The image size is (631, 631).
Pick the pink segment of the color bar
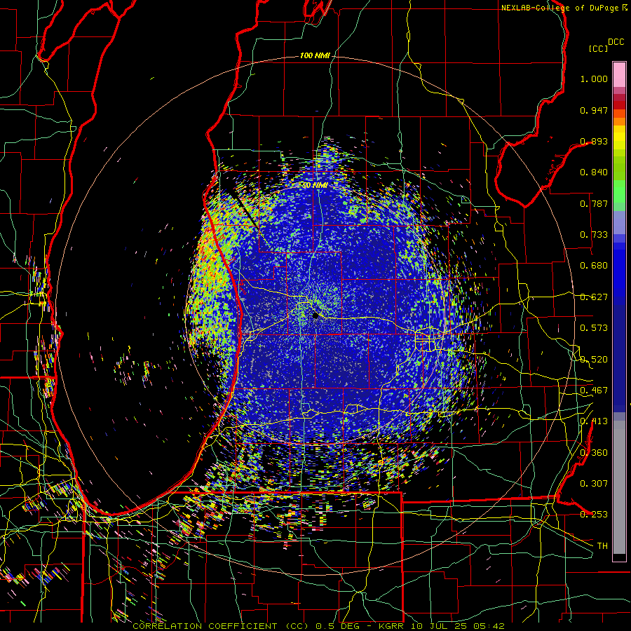point(619,74)
